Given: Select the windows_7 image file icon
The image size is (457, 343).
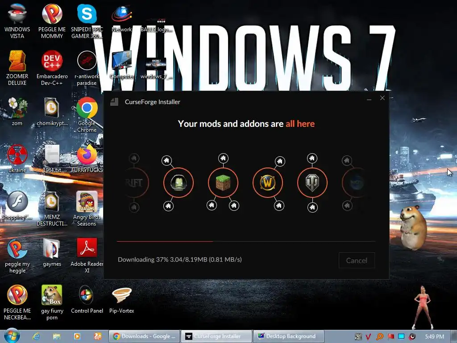Looking at the screenshot, I should click(156, 68).
